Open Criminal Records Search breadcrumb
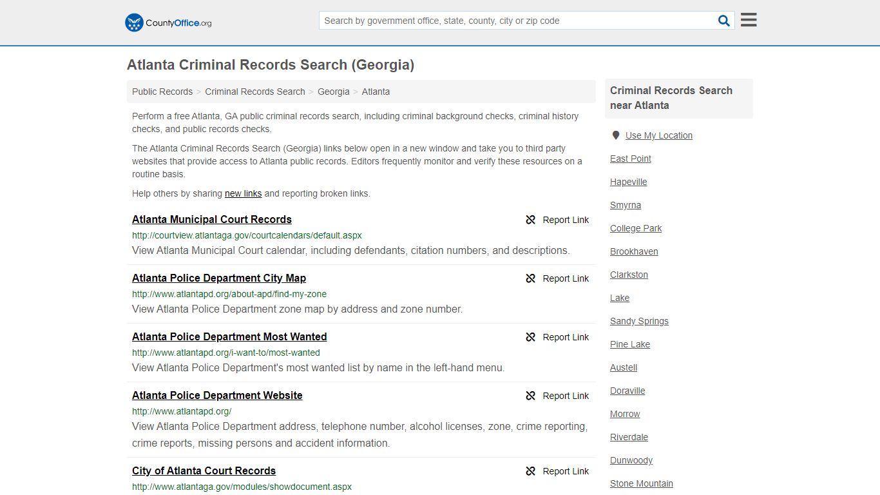Screen dimensions: 880x495 [255, 92]
